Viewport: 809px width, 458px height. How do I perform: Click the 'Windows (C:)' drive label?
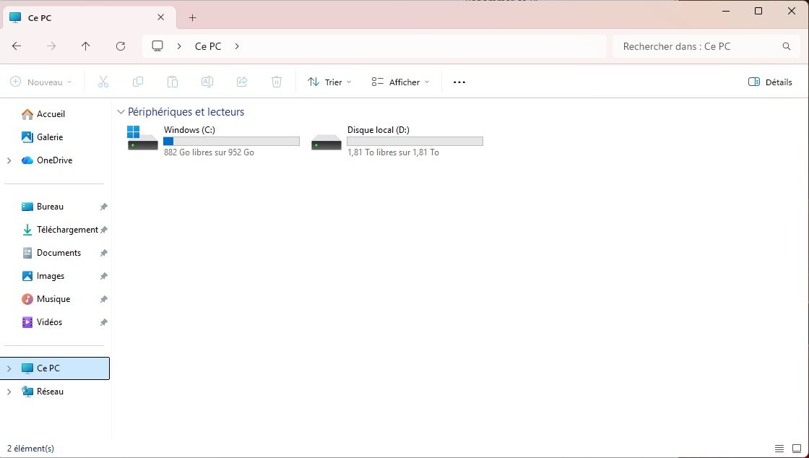189,130
